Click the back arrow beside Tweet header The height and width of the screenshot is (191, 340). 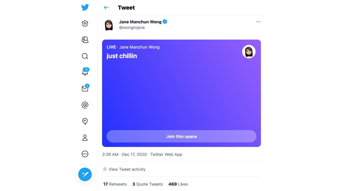coord(106,7)
